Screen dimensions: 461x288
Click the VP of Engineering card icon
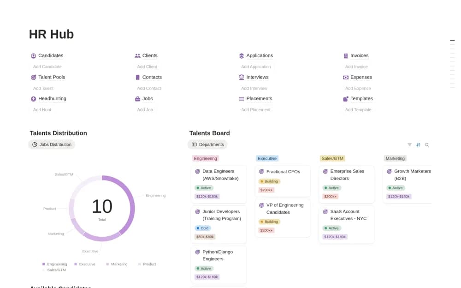(x=261, y=205)
